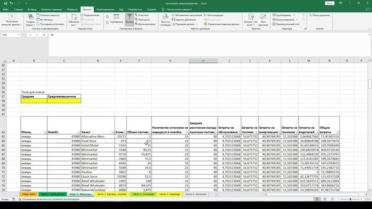Toggle the Filter funnel button

click(129, 19)
